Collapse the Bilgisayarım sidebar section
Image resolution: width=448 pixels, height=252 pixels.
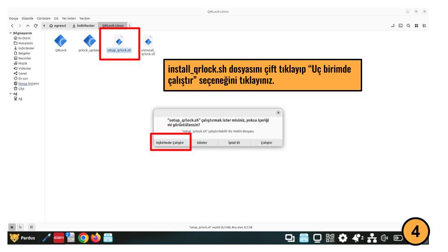11,33
